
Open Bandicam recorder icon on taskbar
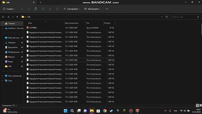click(x=131, y=111)
